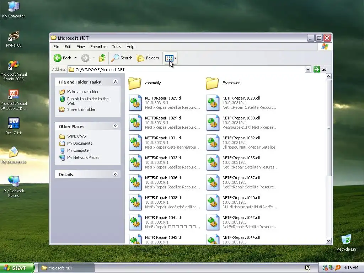Select NETFXRepair.1030.dll file icon

pos(213,123)
